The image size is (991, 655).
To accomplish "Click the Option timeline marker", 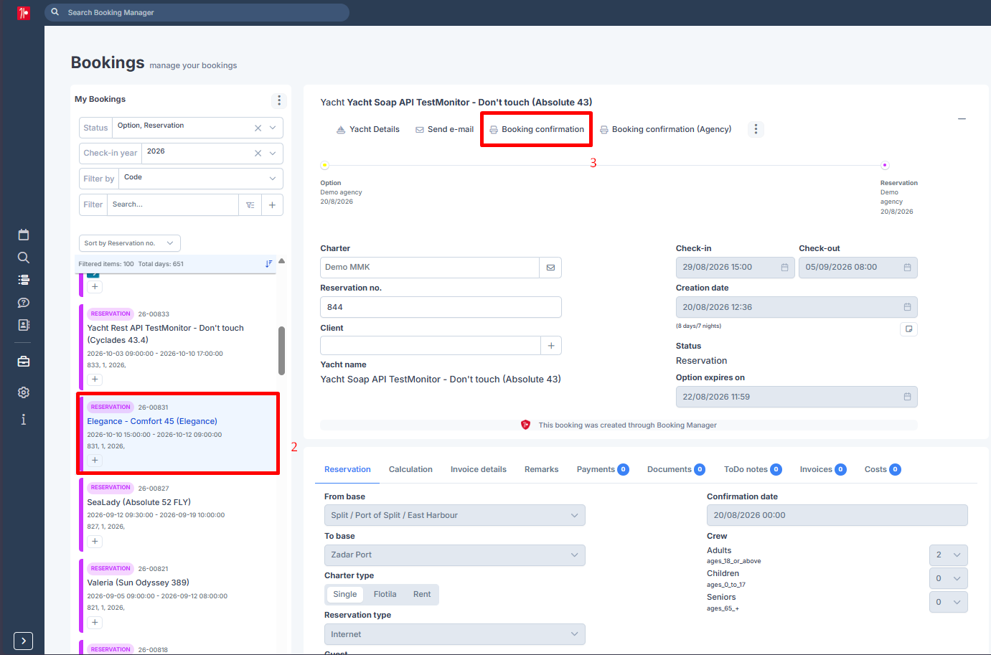I will point(325,166).
